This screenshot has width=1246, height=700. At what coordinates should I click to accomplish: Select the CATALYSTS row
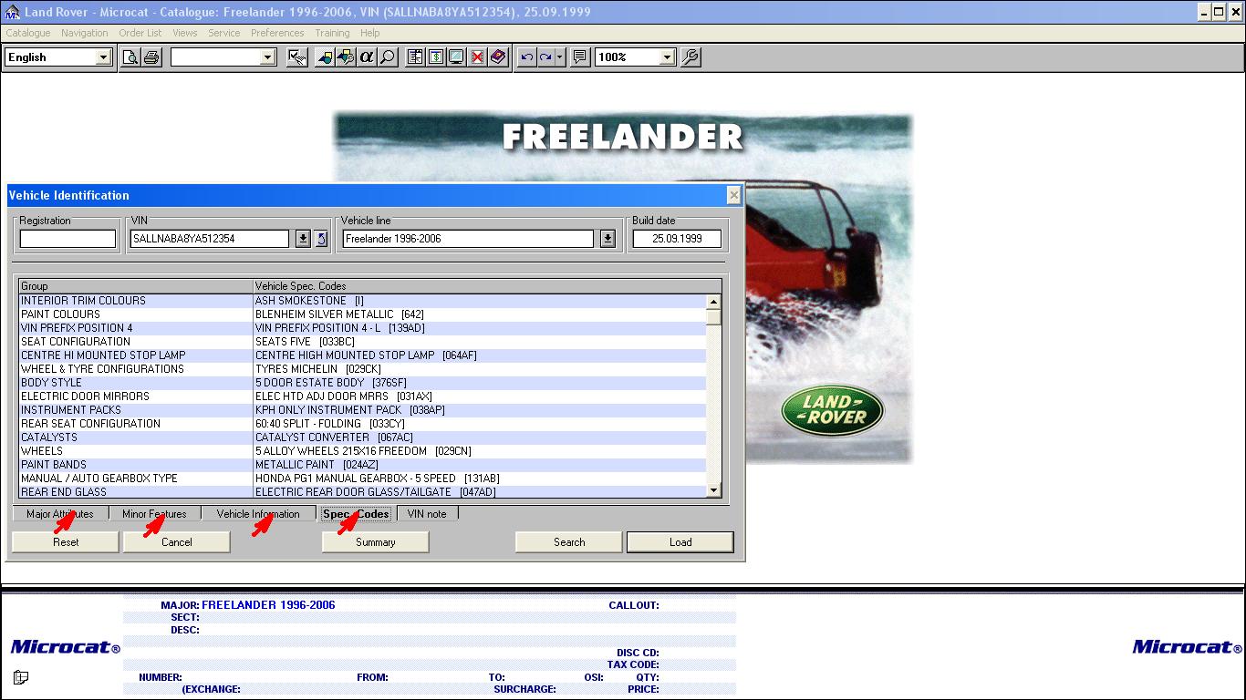point(363,437)
